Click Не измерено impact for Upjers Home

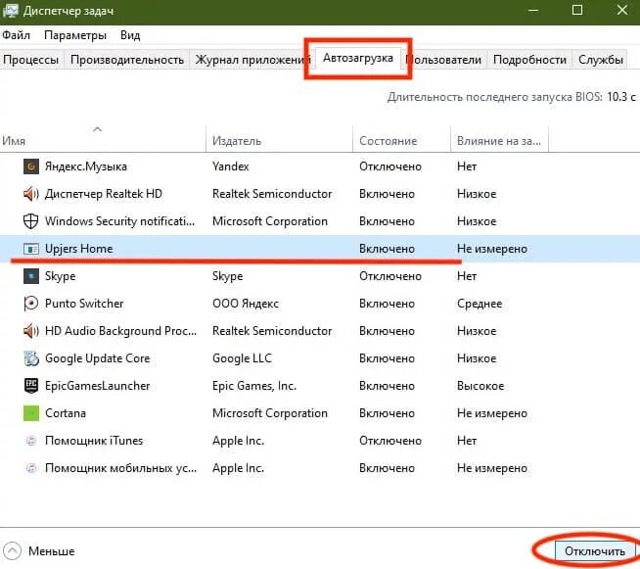(492, 249)
